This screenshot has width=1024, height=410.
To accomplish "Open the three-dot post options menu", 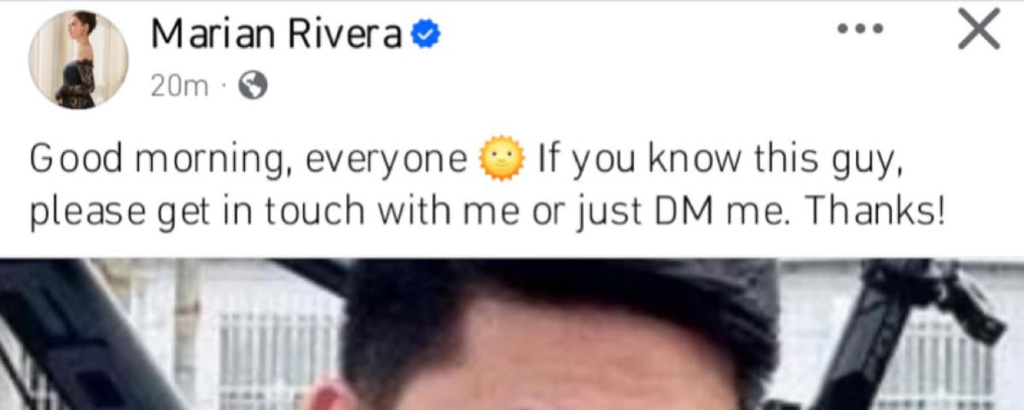I will tap(858, 28).
